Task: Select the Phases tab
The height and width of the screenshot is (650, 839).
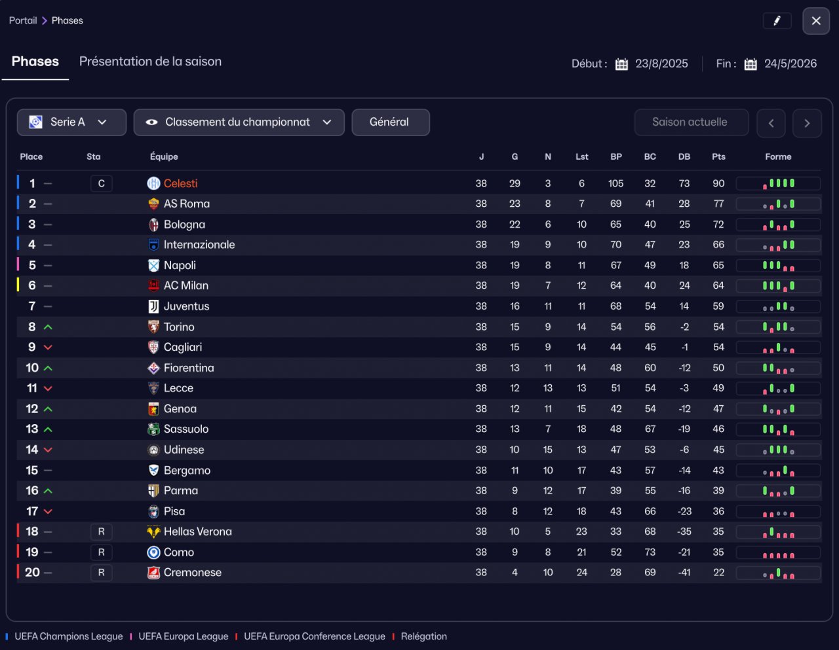Action: [35, 62]
